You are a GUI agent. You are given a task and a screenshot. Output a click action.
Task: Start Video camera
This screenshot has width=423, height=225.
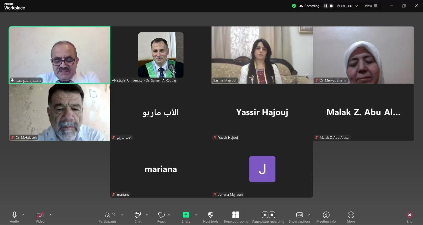(40, 217)
